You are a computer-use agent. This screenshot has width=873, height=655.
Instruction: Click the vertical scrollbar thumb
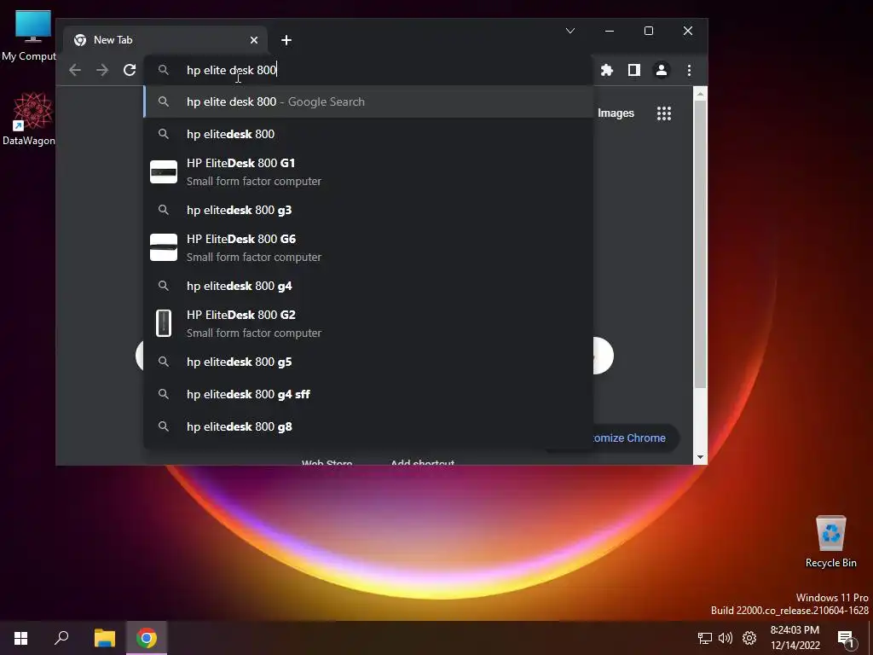point(701,244)
